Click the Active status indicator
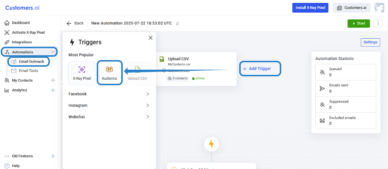 point(198,78)
